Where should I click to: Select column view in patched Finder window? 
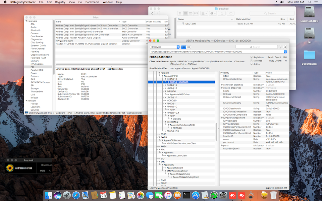(191, 13)
